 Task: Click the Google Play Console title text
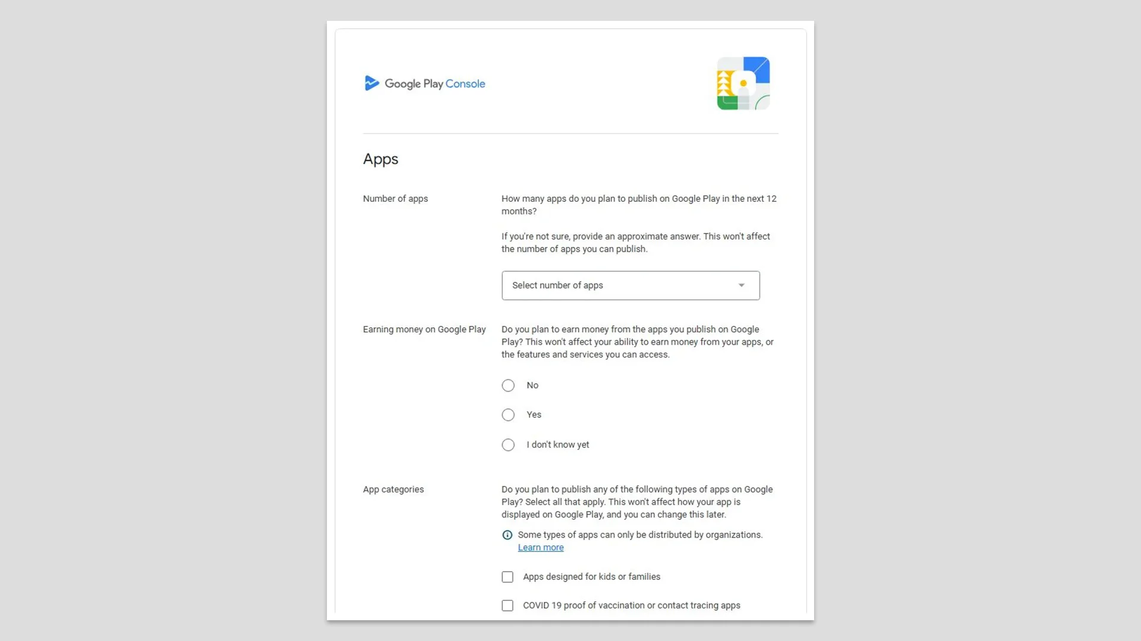coord(434,84)
